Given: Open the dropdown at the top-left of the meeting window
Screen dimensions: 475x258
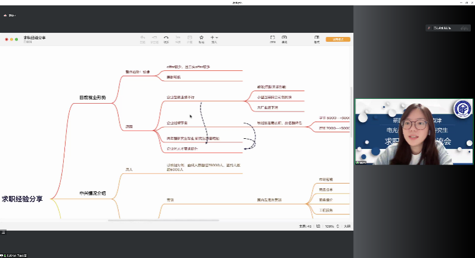Looking at the screenshot, I should coord(9,15).
